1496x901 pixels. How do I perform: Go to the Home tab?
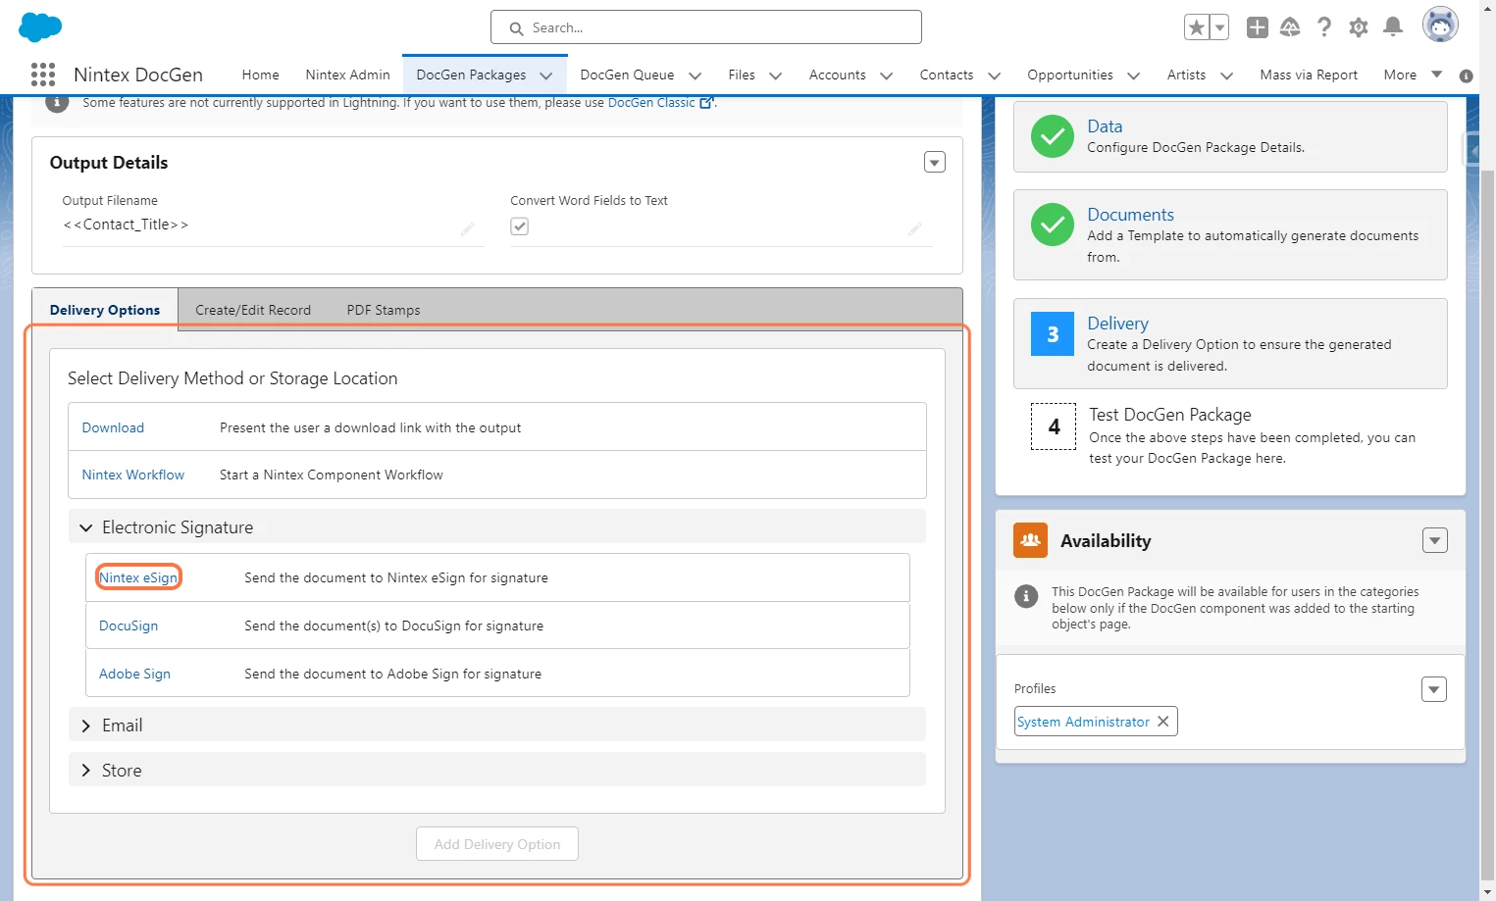pos(261,75)
